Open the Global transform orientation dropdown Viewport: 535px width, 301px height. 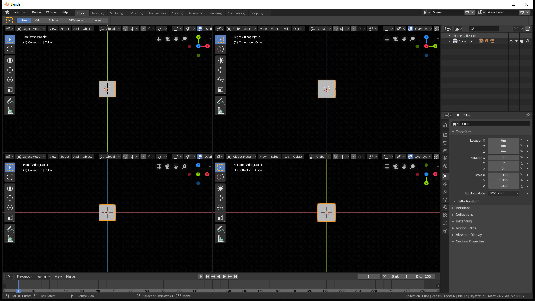pos(110,29)
